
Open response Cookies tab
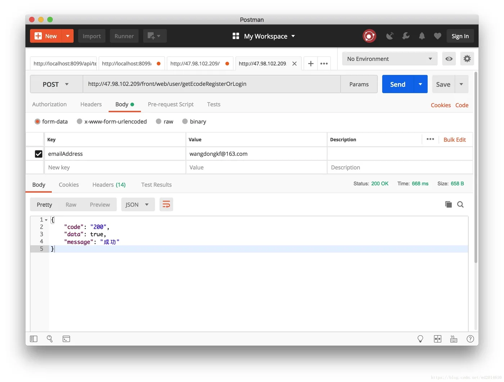pos(69,185)
